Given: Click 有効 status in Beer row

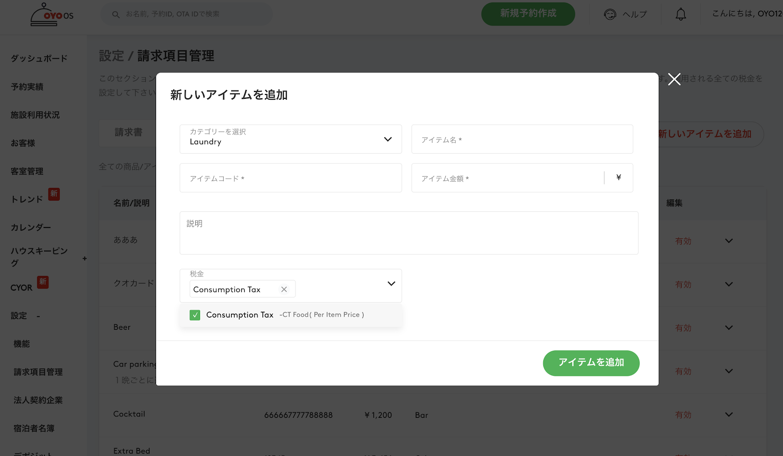Looking at the screenshot, I should click(683, 328).
